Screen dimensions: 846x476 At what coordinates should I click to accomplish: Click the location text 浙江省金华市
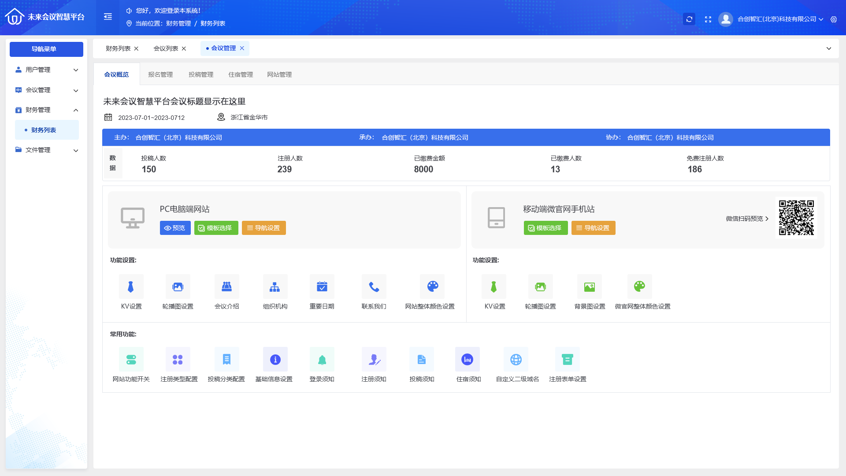(x=249, y=117)
